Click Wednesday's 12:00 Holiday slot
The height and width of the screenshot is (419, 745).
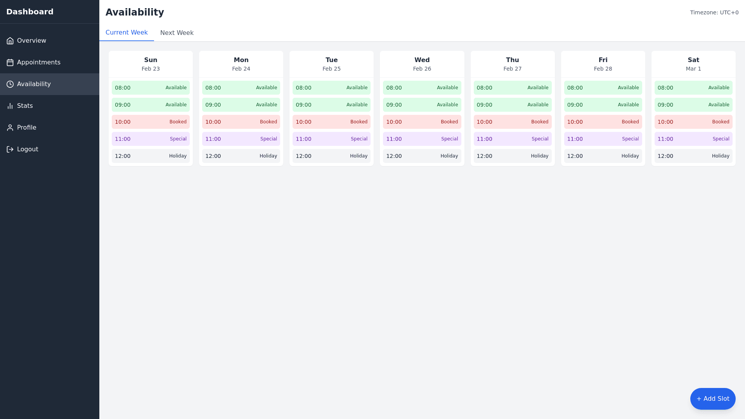(x=422, y=156)
